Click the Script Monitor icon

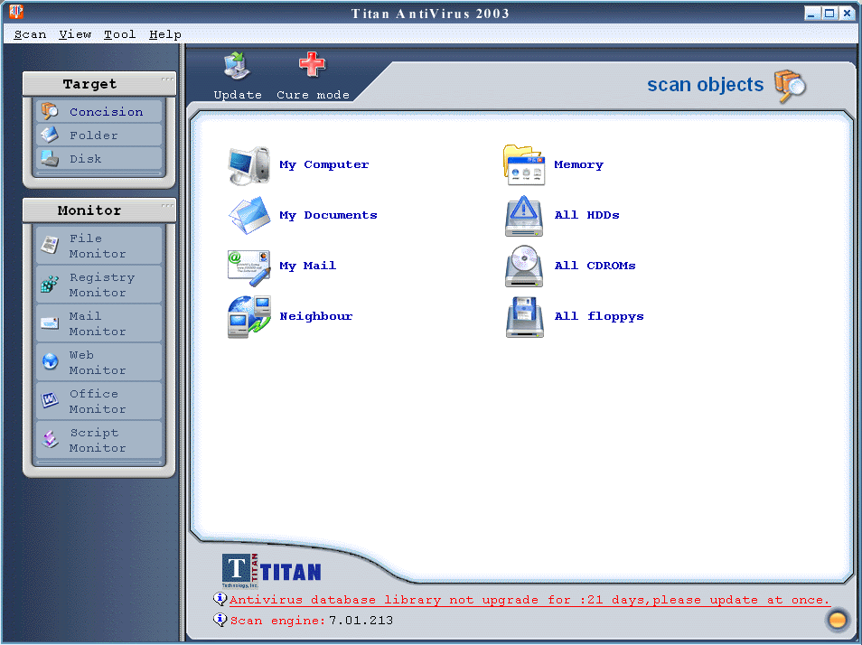coord(50,440)
